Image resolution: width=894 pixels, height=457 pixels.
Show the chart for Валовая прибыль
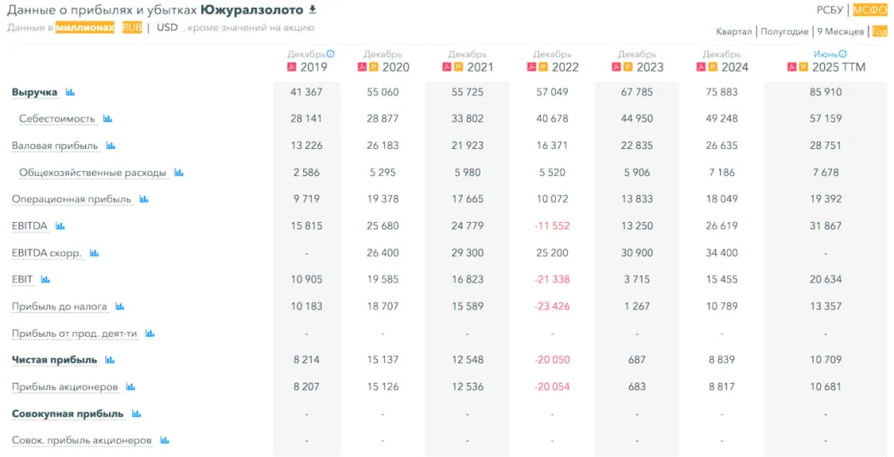pyautogui.click(x=111, y=146)
